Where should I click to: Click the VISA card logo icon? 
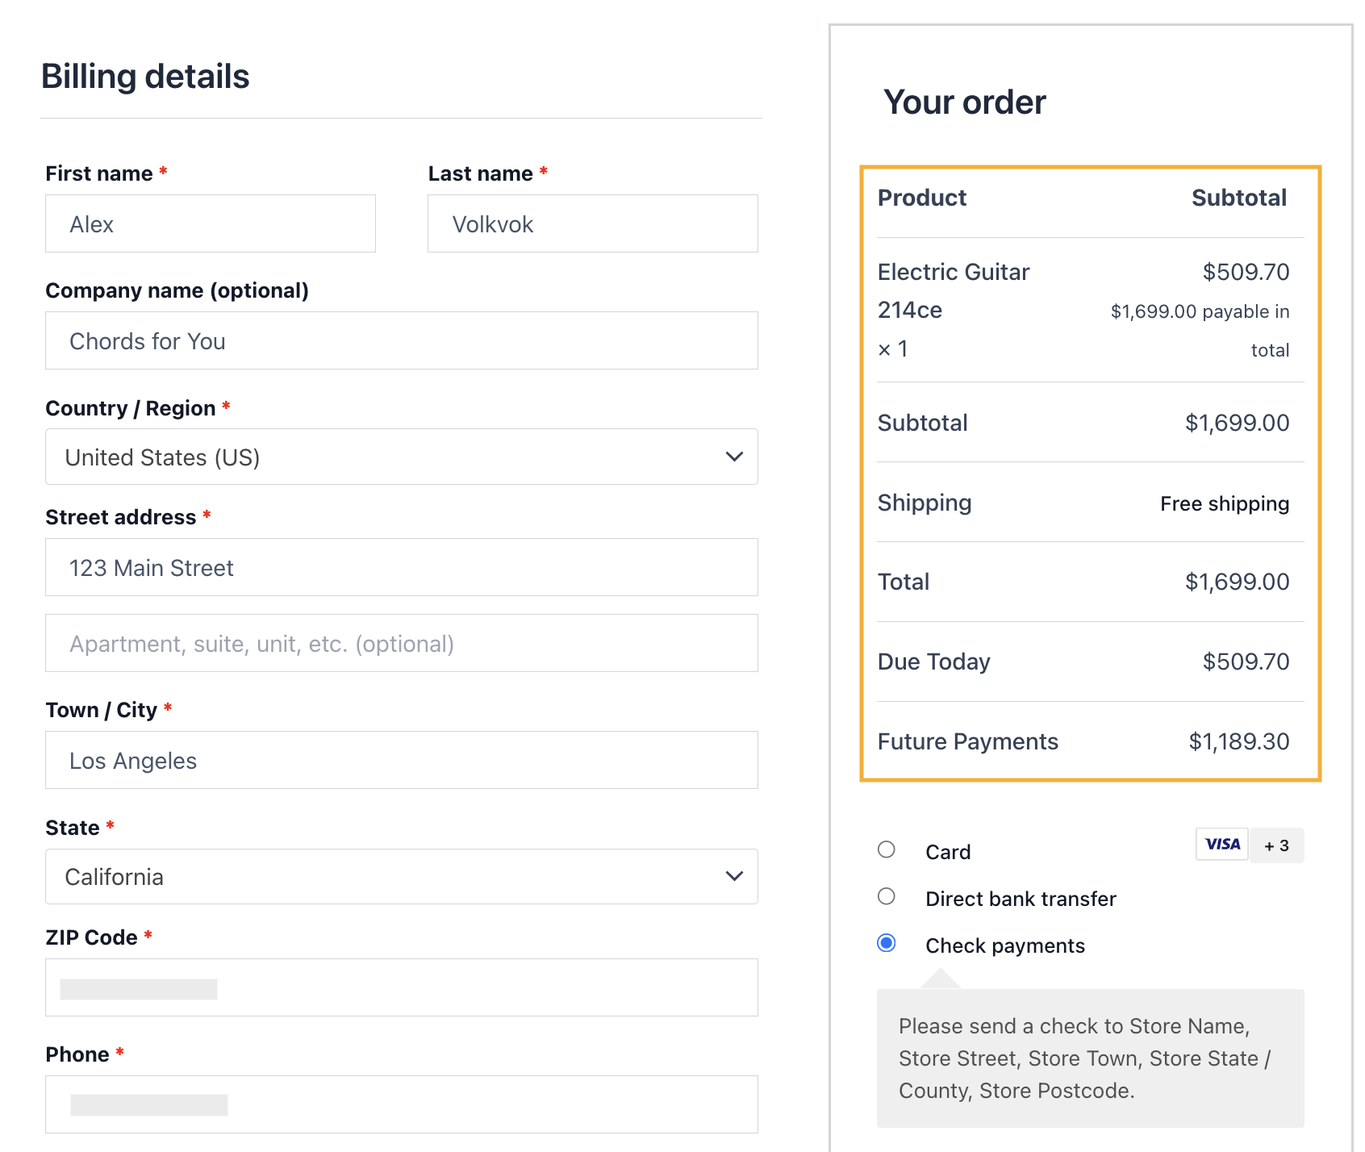click(1221, 845)
